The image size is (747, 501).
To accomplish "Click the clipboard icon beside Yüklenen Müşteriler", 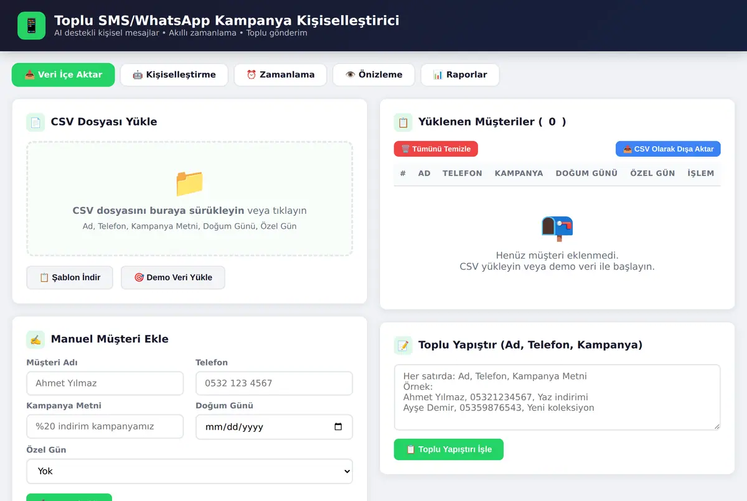I will point(403,122).
